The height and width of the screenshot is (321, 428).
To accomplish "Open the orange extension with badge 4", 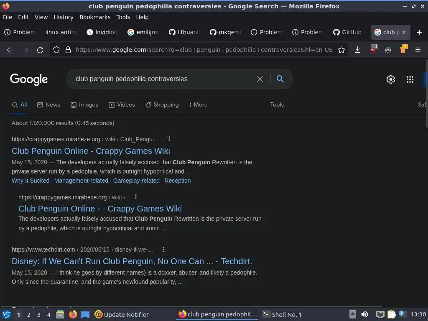I will coord(403,49).
